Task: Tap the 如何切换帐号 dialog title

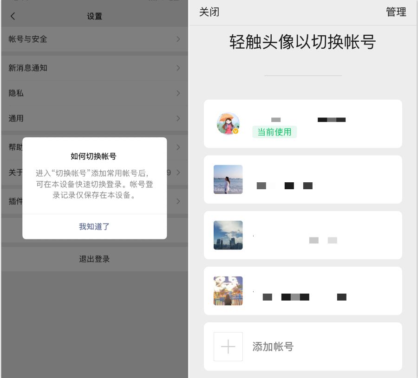Action: [94, 156]
